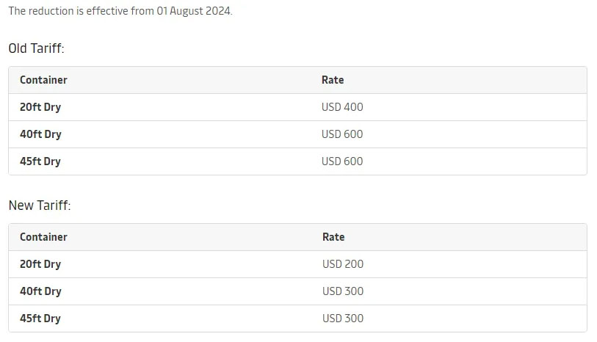Click 40ft Dry row in Old Tariff

297,134
